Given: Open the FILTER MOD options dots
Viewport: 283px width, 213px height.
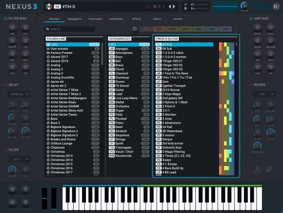Looking at the screenshot, I should point(32,19).
